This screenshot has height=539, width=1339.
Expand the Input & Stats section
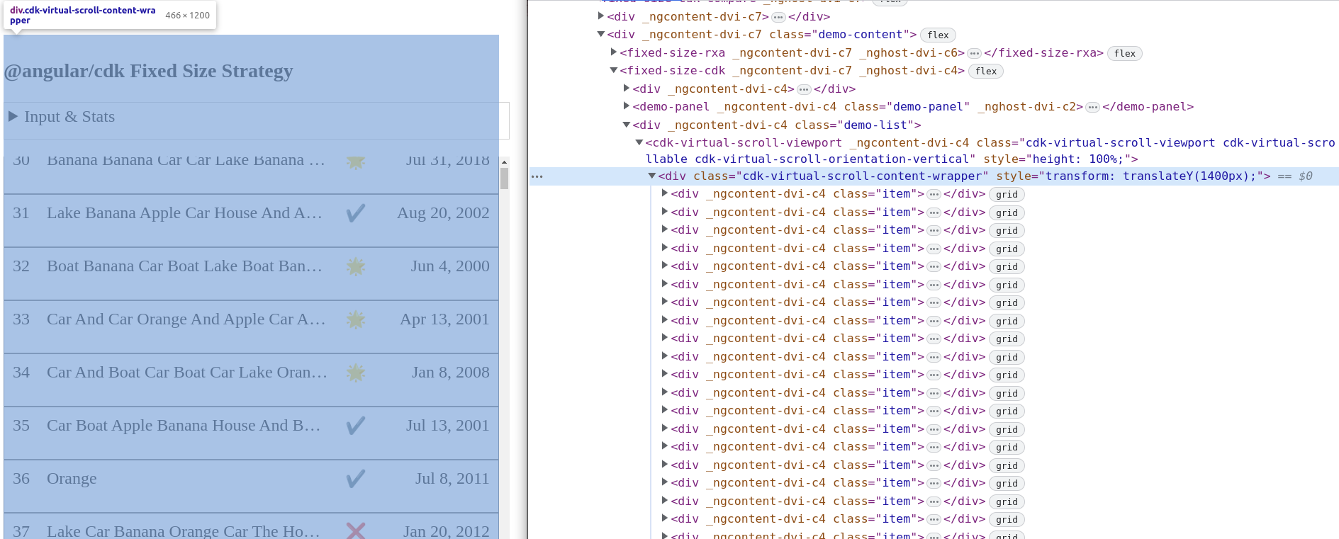tap(13, 117)
